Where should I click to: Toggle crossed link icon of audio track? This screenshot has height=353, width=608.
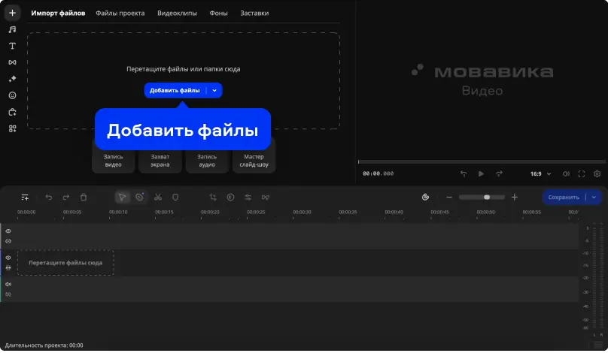(x=8, y=294)
